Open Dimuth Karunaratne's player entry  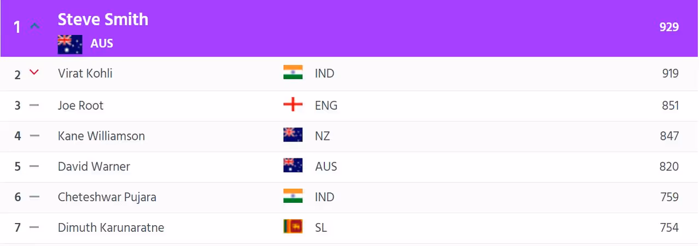111,227
